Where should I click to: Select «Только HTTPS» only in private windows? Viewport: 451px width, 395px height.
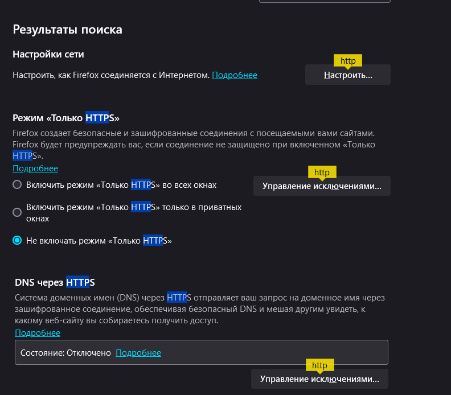[17, 212]
